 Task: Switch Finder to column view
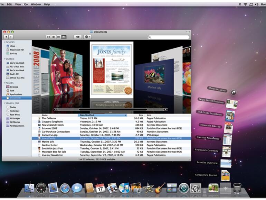(59, 37)
